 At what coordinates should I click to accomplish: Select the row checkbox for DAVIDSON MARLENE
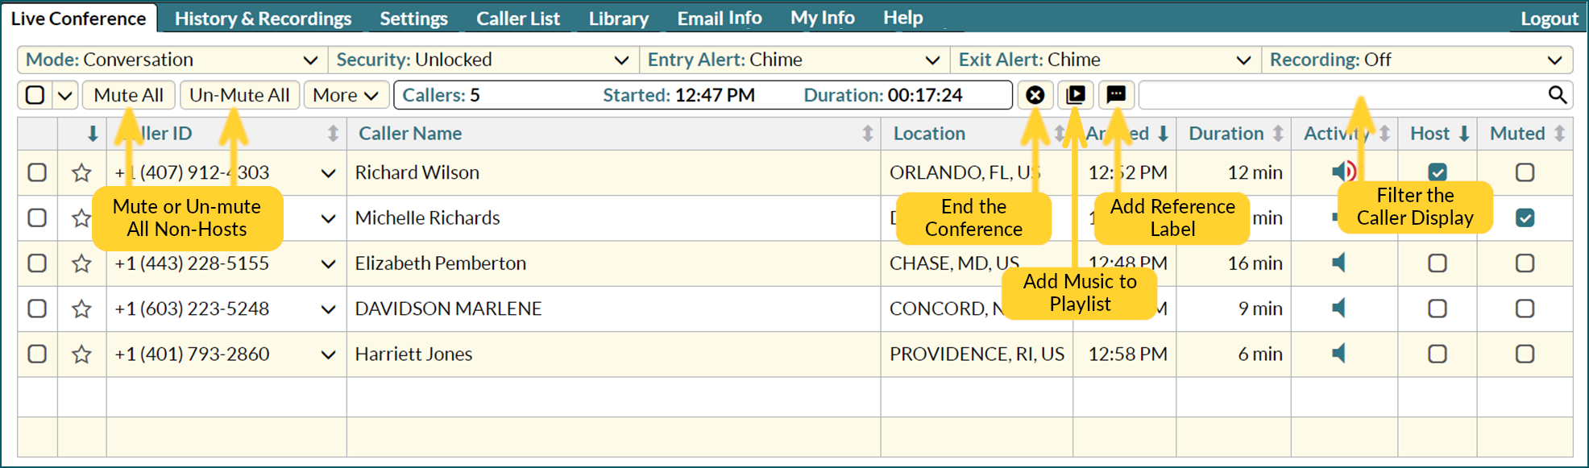click(37, 309)
